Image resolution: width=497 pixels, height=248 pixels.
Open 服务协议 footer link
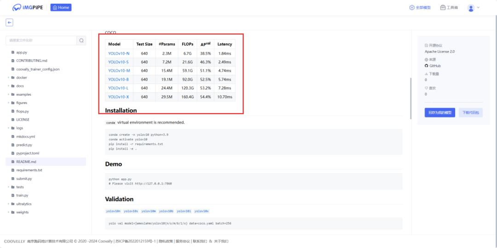pyautogui.click(x=183, y=242)
